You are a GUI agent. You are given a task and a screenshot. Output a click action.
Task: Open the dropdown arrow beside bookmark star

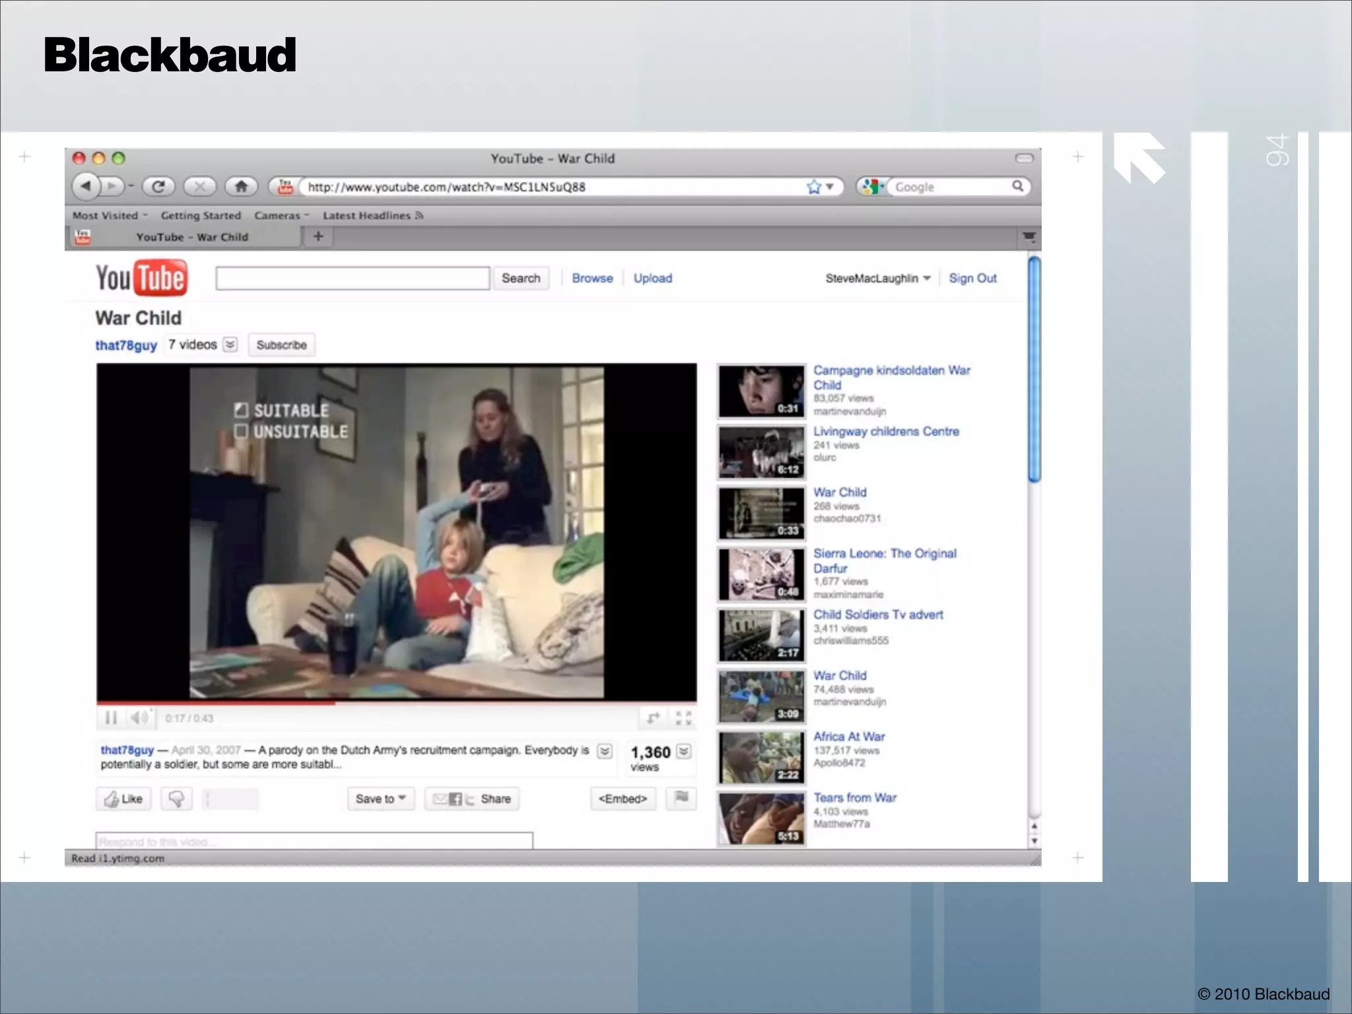830,187
